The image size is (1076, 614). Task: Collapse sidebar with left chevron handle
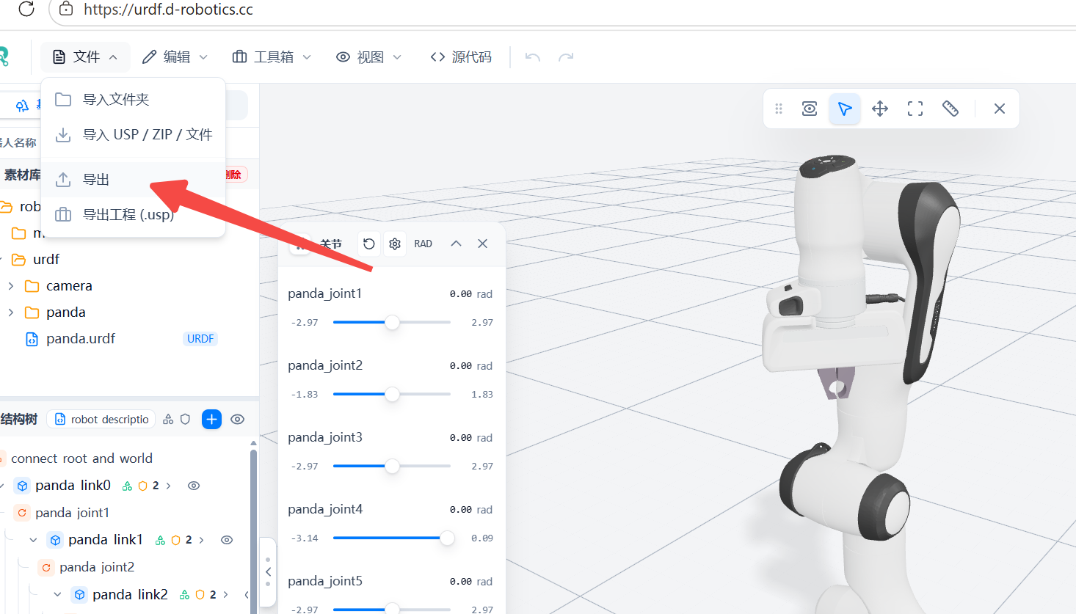point(268,571)
